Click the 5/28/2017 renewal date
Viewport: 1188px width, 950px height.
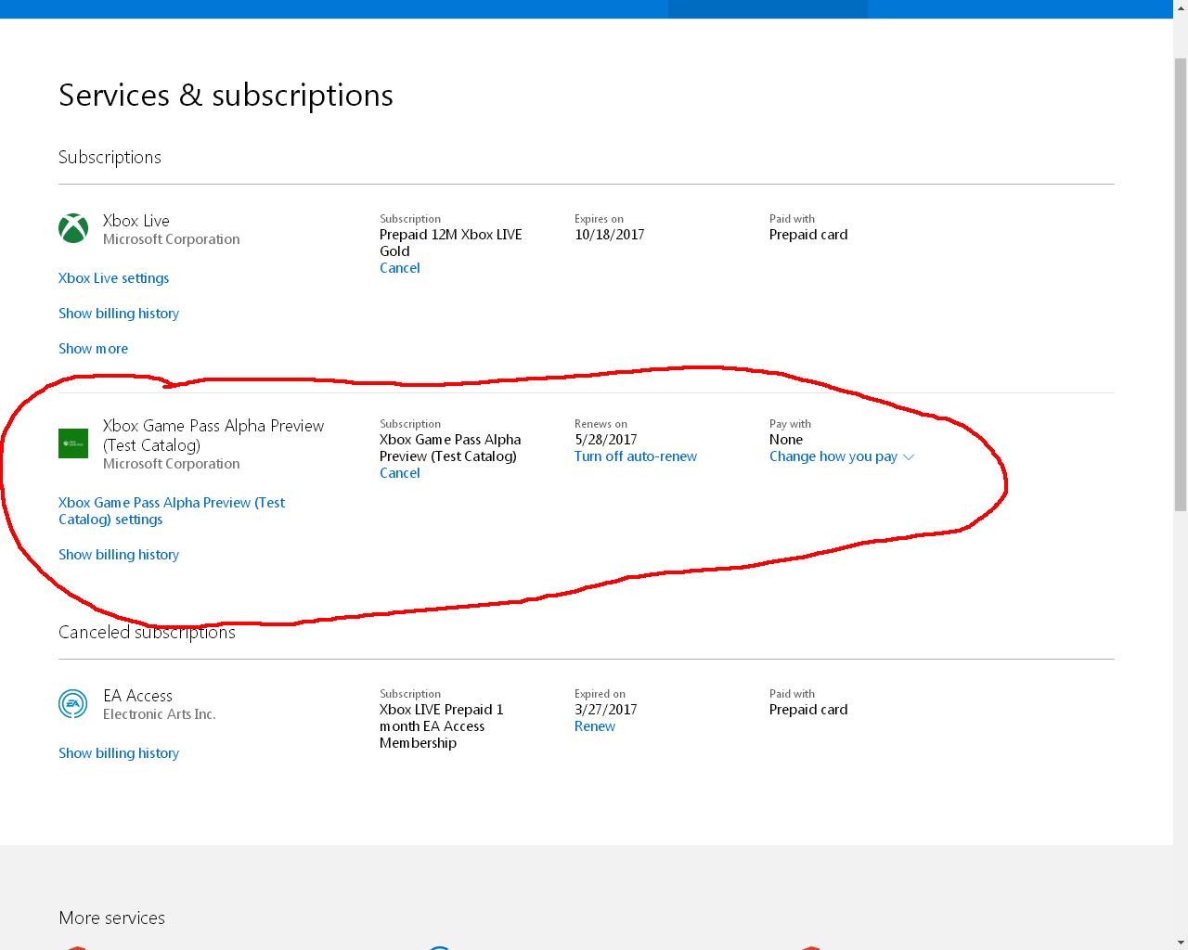[x=605, y=440]
